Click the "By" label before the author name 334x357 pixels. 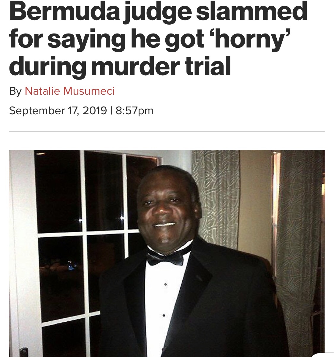pyautogui.click(x=15, y=91)
